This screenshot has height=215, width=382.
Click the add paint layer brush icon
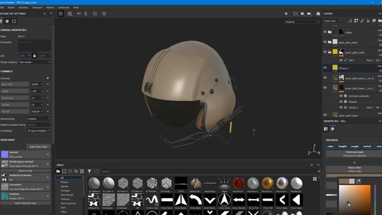pos(362,21)
